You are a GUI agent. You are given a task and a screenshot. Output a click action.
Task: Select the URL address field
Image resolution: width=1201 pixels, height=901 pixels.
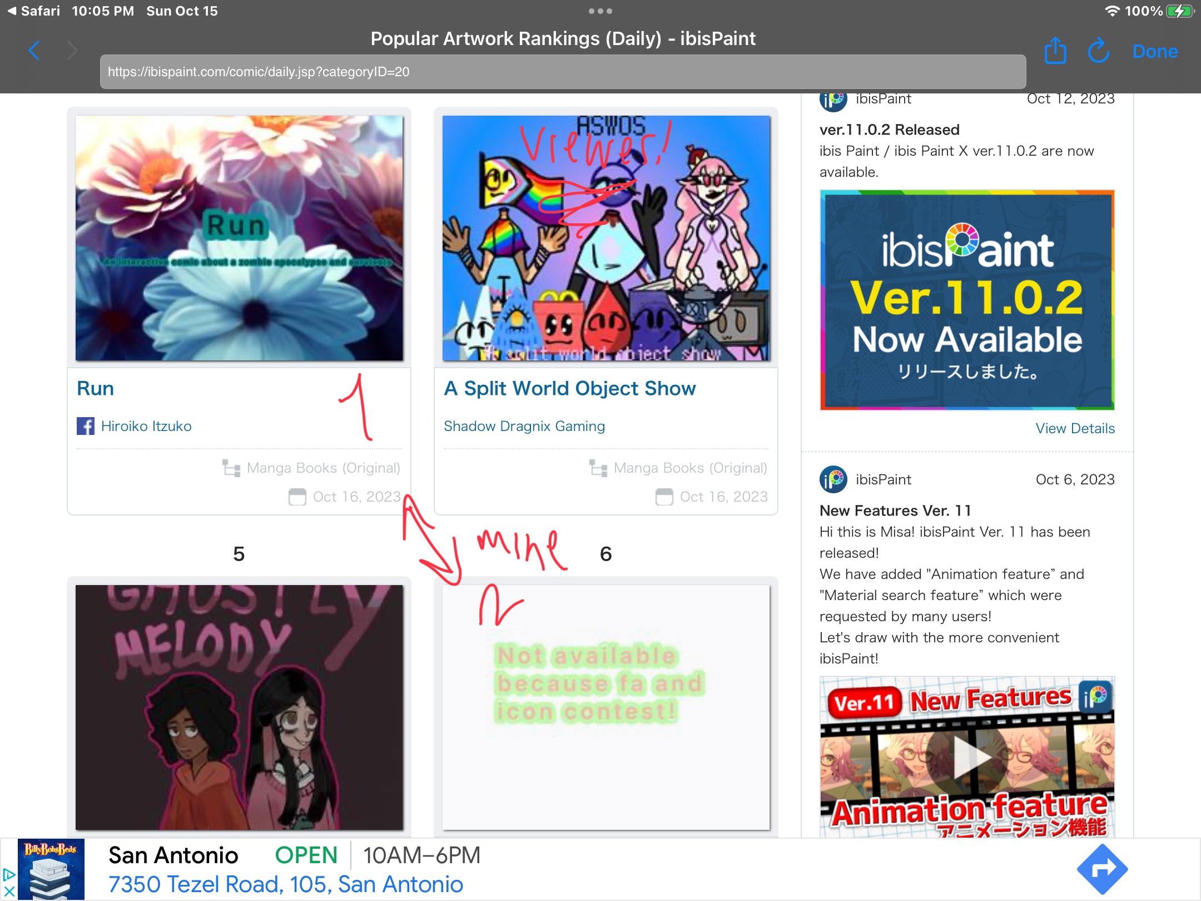click(562, 72)
